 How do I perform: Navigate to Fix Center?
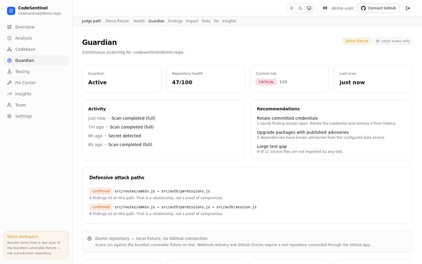[x=36, y=83]
